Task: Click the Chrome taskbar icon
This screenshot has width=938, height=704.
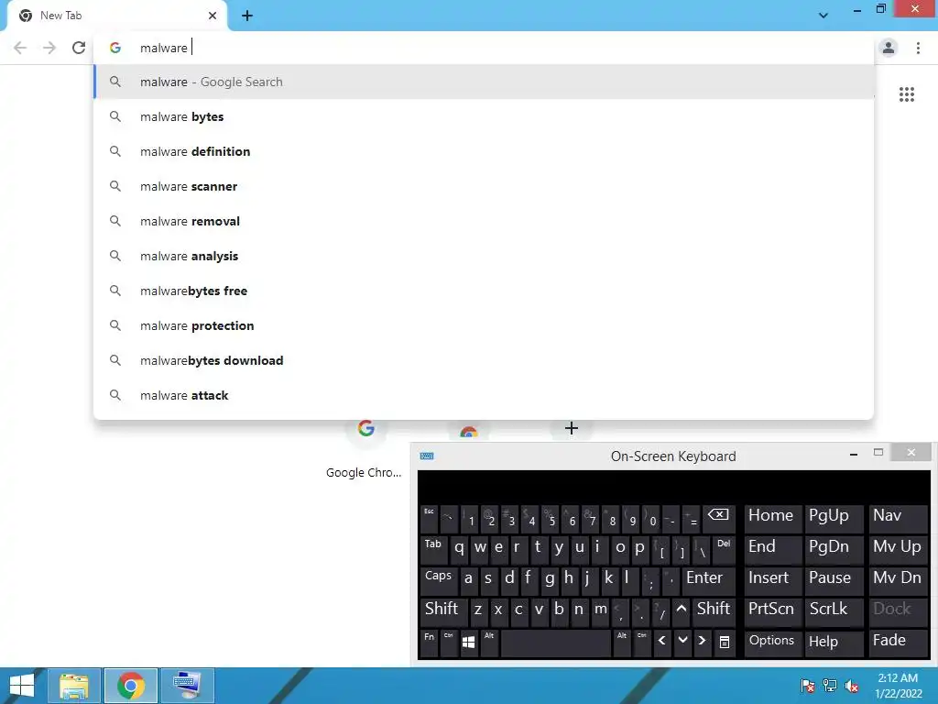Action: (131, 686)
